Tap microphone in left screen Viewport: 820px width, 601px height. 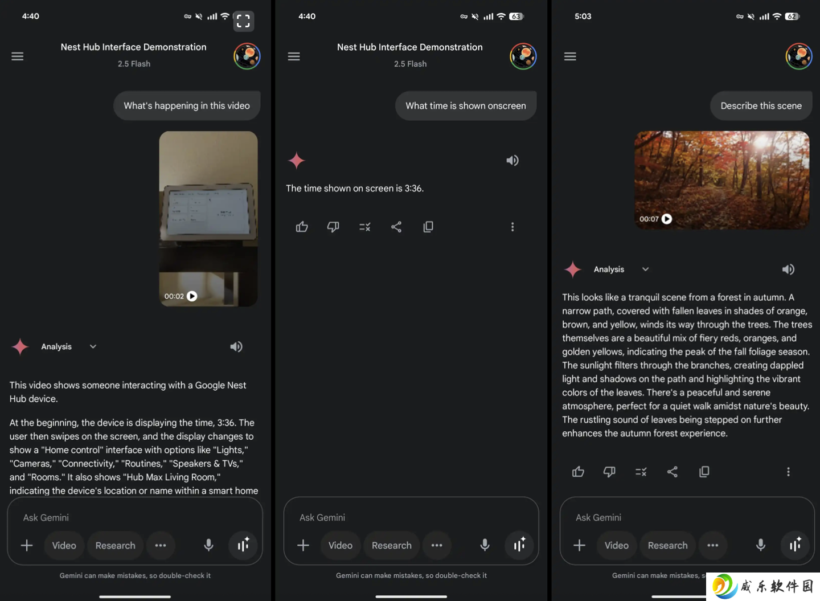(209, 545)
